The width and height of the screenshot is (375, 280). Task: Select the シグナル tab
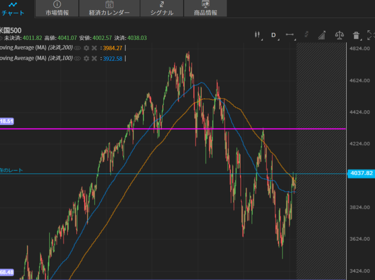point(161,8)
